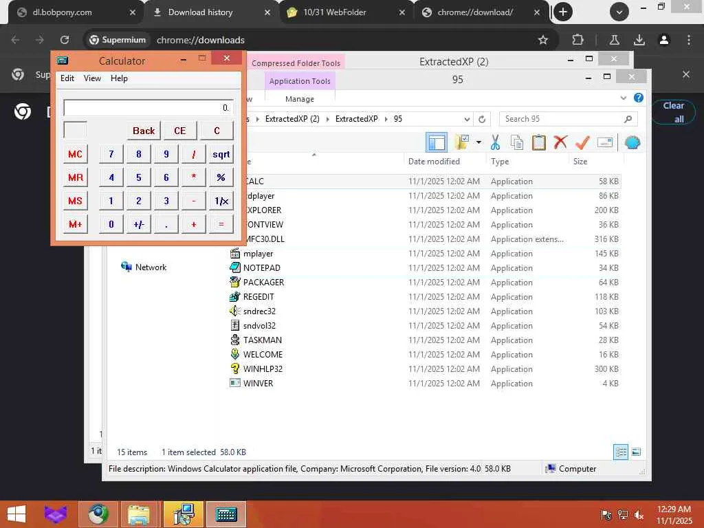Click the orange checkmark Properties icon

click(582, 143)
